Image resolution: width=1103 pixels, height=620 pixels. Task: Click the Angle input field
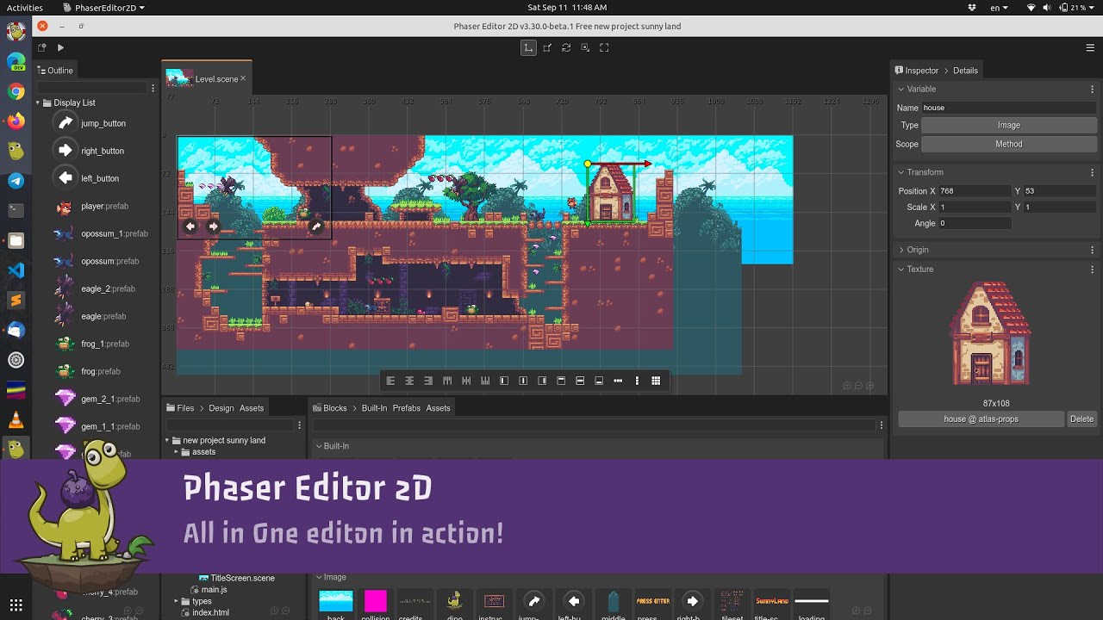pos(975,223)
